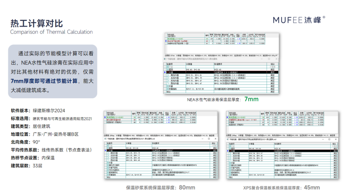Click XPS 节能检查 window title icon

228,140
